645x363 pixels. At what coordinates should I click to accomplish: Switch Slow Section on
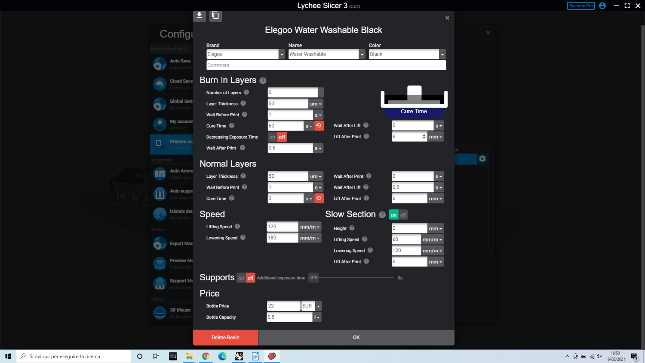click(x=394, y=215)
